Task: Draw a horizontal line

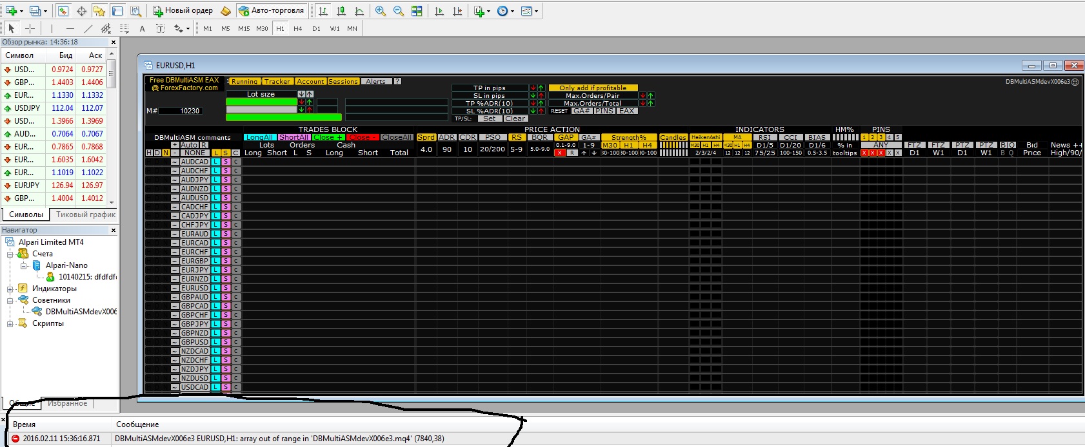Action: tap(70, 28)
